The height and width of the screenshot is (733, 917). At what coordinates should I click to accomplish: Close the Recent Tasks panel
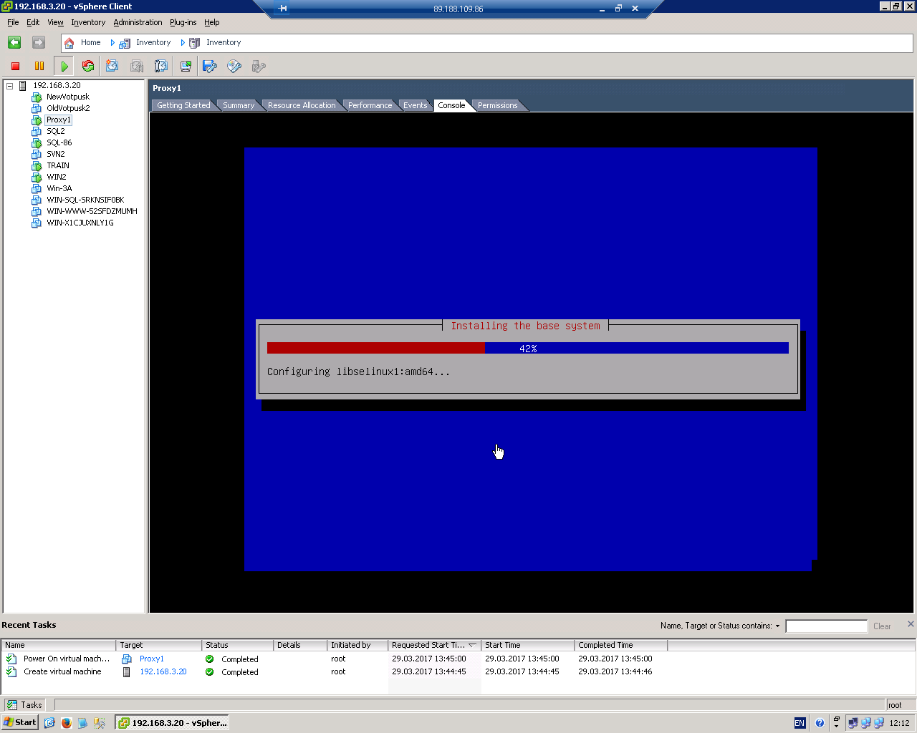click(911, 624)
